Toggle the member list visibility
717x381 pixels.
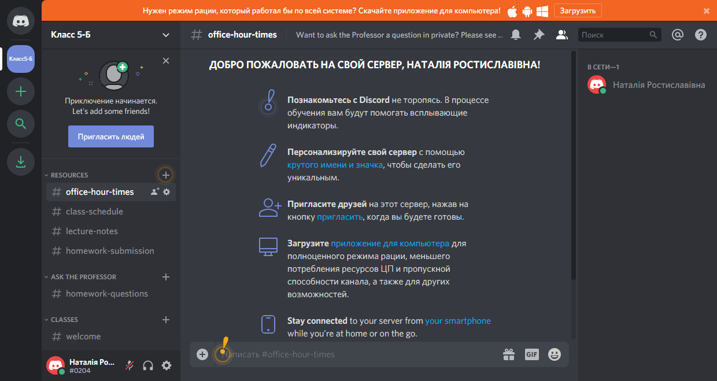point(561,35)
